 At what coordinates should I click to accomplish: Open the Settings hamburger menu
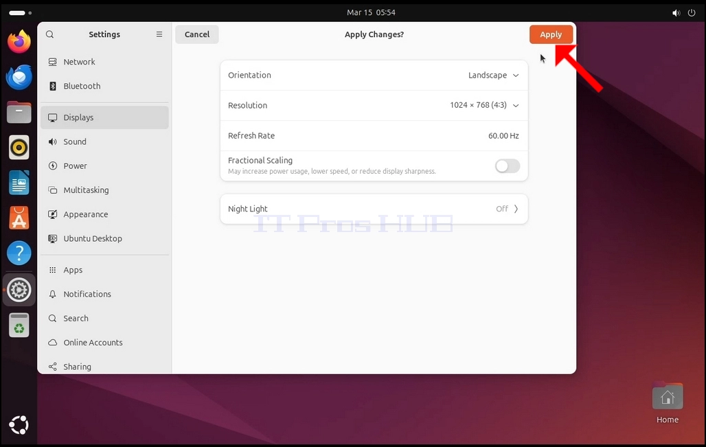(x=159, y=34)
